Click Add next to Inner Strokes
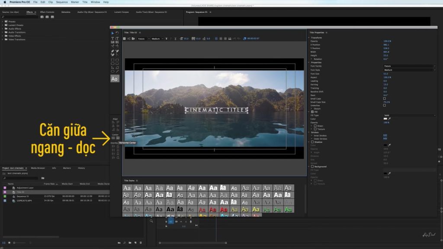 pos(385,135)
